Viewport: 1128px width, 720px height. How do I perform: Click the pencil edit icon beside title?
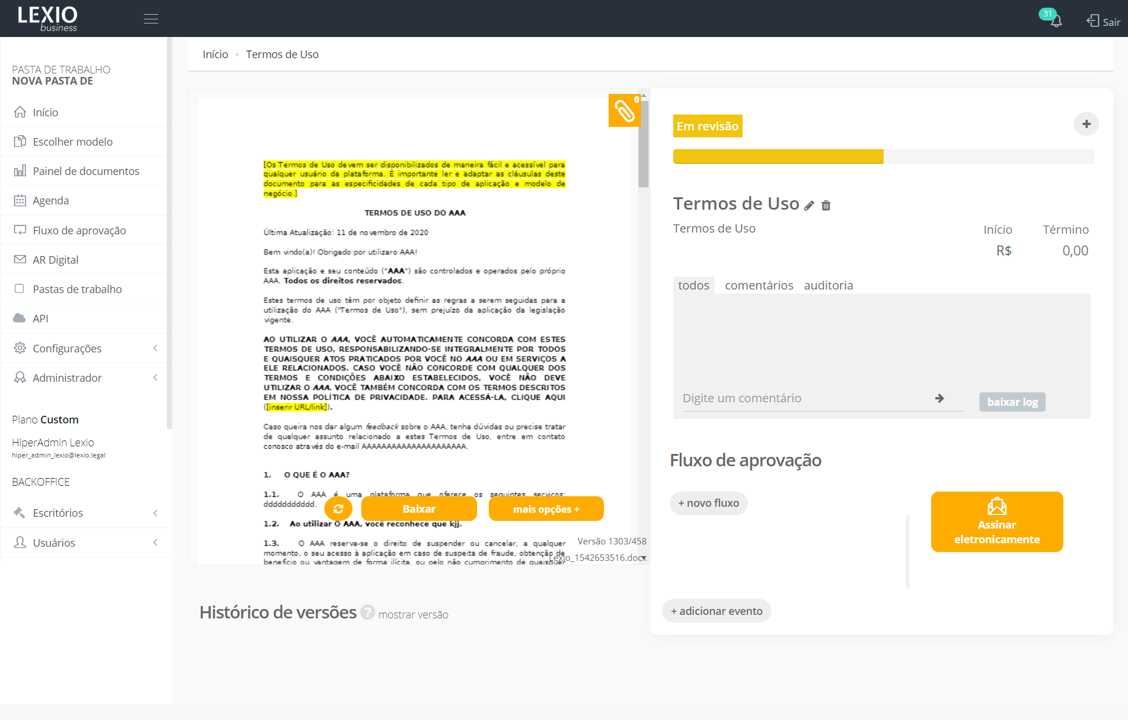tap(809, 206)
